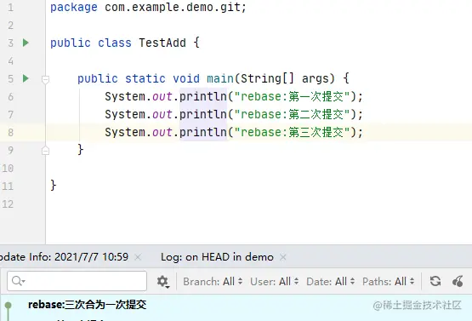Close the Log: on HEAD in demo tab

[x=282, y=257]
